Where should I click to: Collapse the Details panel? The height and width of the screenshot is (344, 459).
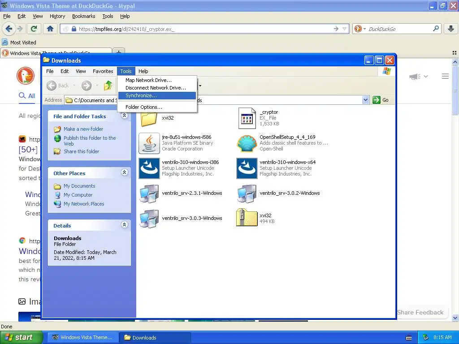click(x=125, y=225)
